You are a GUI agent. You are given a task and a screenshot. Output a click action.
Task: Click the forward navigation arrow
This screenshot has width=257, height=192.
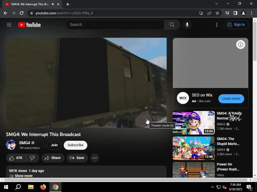[x=14, y=13]
